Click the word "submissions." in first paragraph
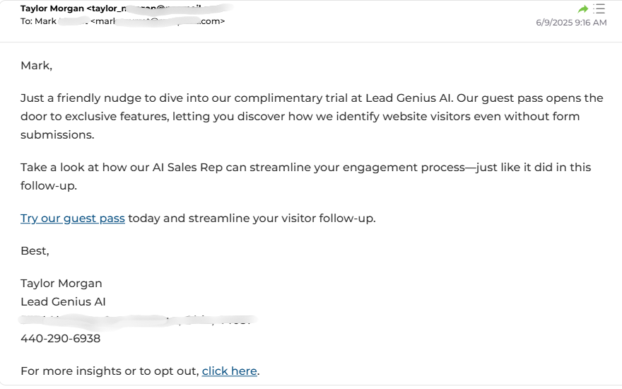Screen dimensions: 622x389 (57, 135)
